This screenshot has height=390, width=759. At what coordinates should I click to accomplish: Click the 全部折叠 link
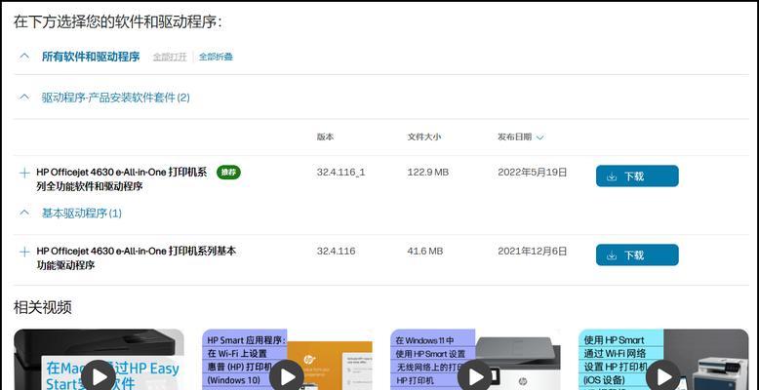216,57
